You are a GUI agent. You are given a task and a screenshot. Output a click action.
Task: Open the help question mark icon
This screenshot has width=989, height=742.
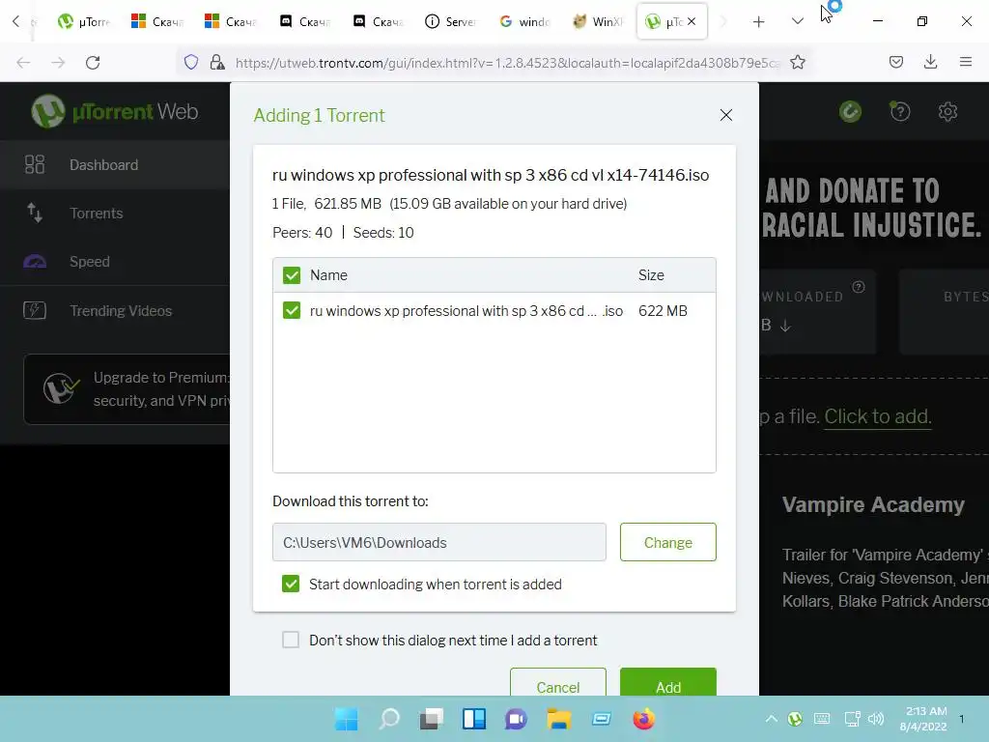899,112
